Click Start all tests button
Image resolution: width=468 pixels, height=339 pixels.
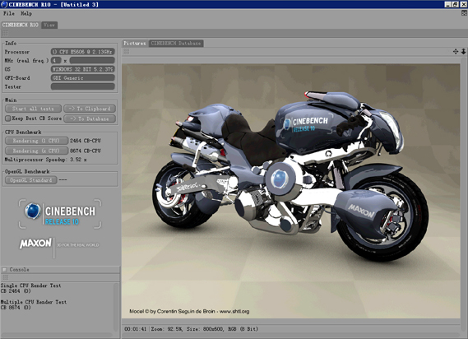[33, 109]
